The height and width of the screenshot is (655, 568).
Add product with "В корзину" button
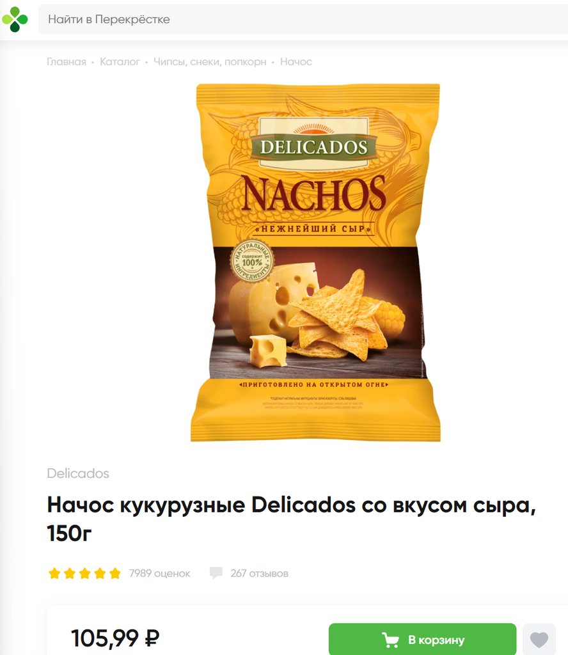(423, 639)
